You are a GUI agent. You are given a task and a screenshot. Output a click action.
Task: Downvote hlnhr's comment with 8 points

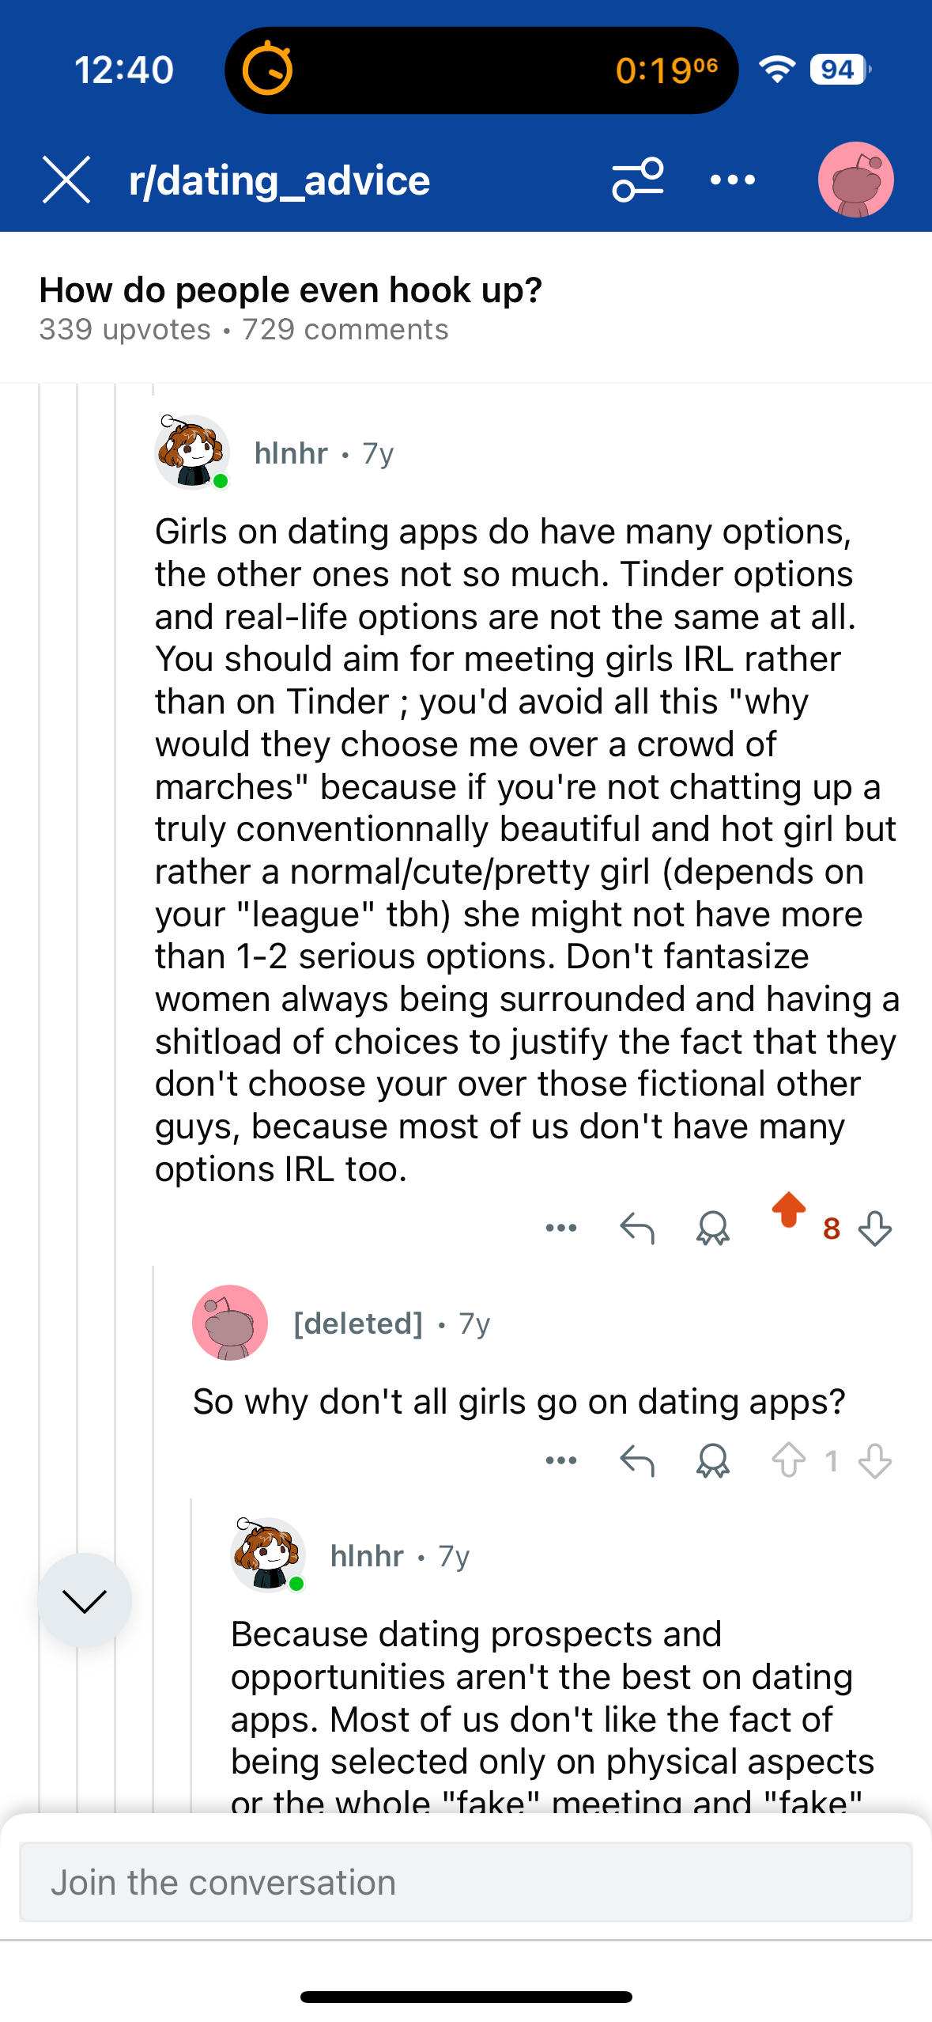point(875,1229)
